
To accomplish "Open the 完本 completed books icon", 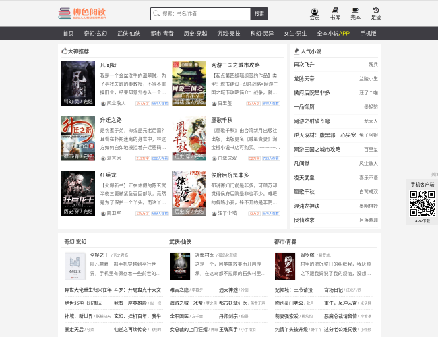I will [x=355, y=13].
